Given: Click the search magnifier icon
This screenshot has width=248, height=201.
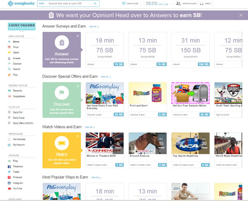Looking at the screenshot, I should [x=95, y=3].
